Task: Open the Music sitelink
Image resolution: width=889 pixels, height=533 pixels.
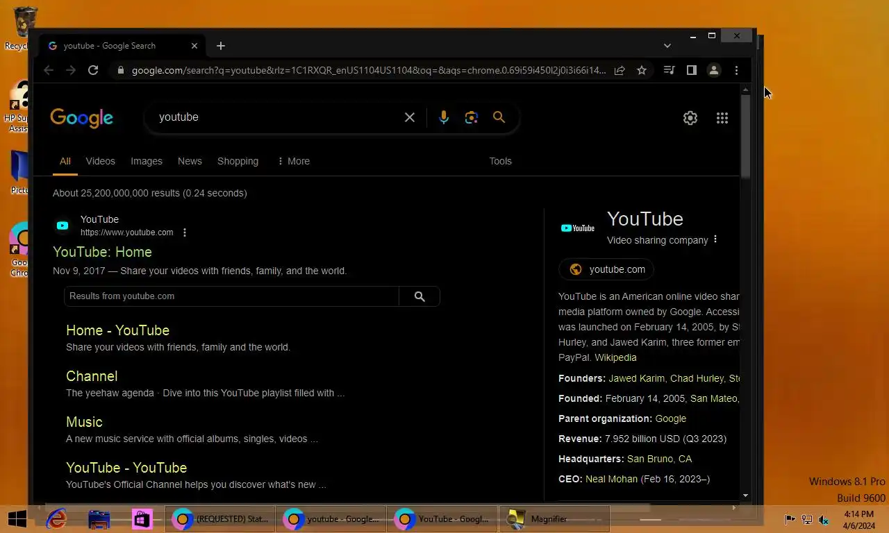Action: coord(84,422)
